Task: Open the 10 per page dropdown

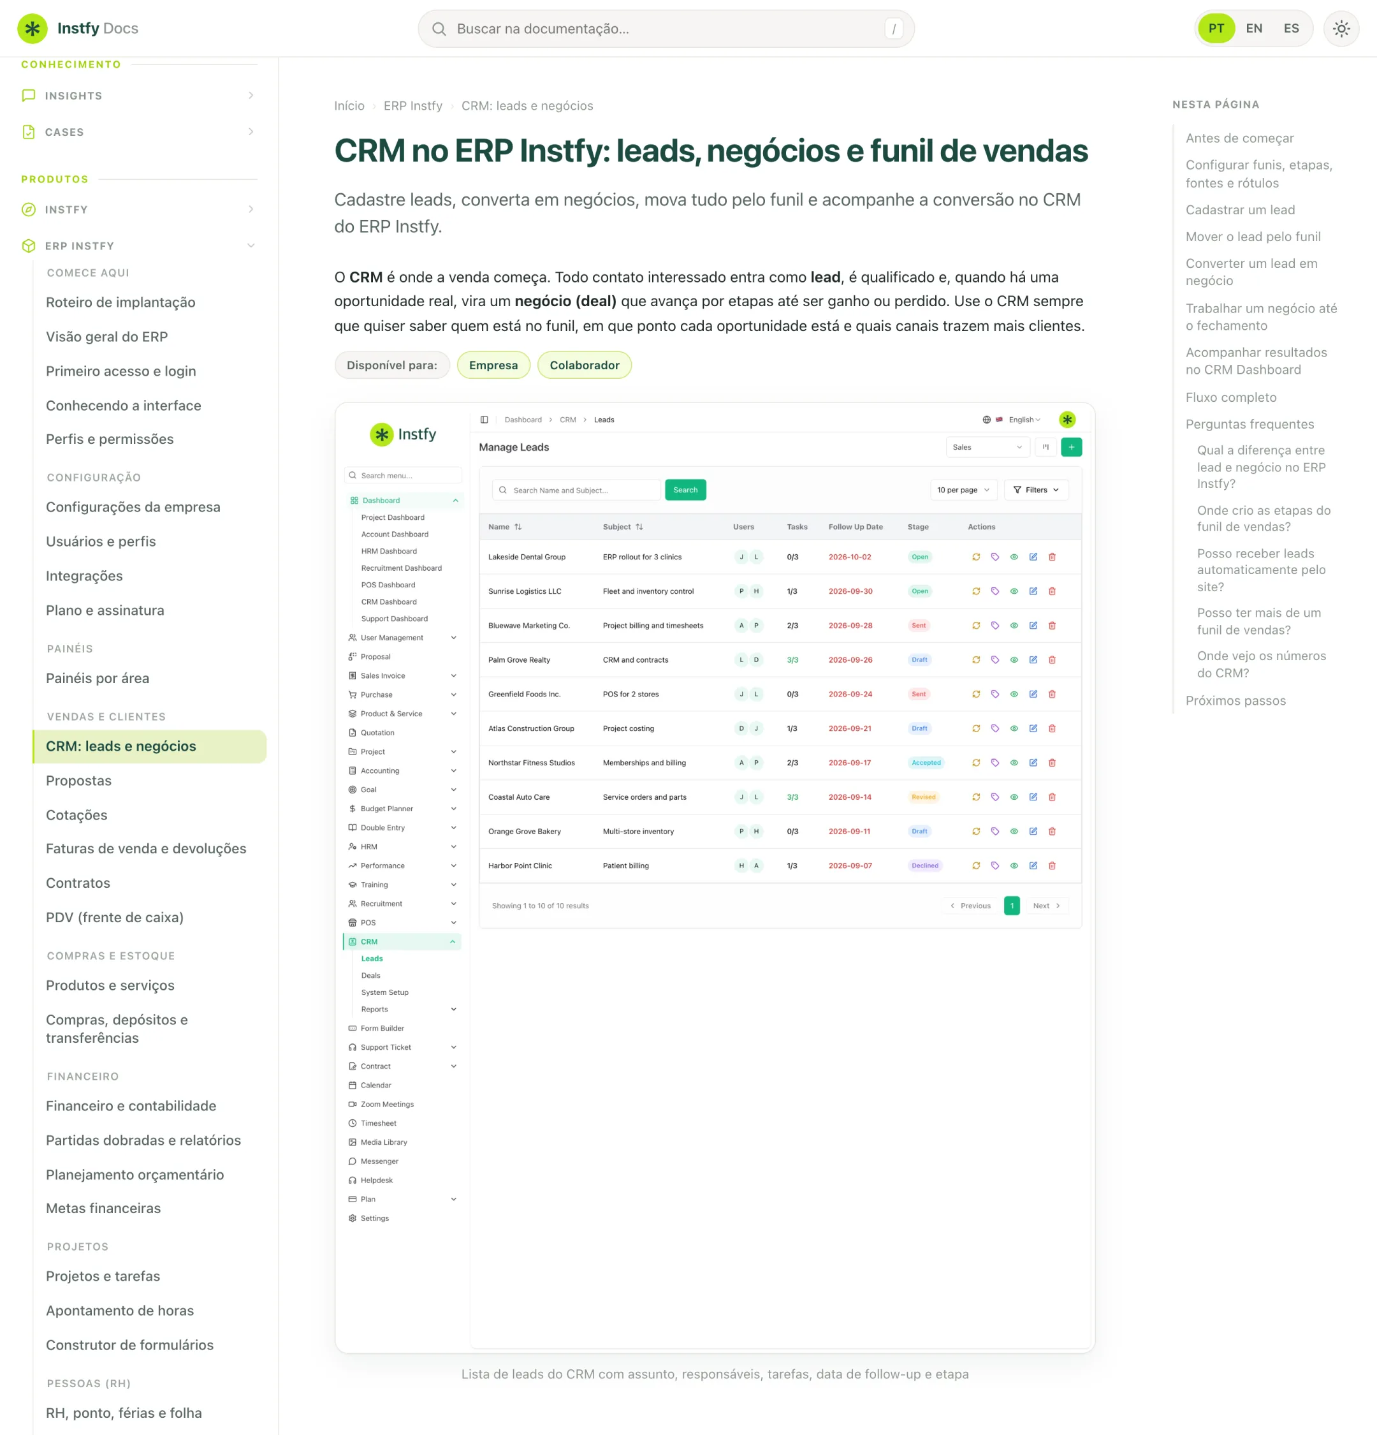Action: [x=963, y=490]
